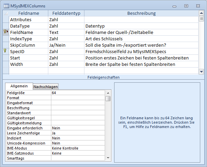Click the field grid scroll down arrow
This screenshot has width=207, height=167.
[x=201, y=71]
